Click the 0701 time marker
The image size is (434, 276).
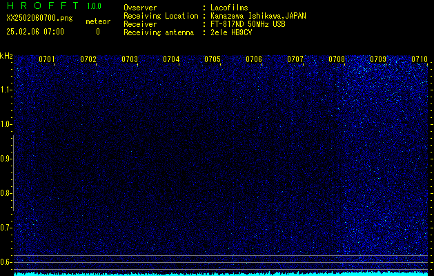coord(46,59)
